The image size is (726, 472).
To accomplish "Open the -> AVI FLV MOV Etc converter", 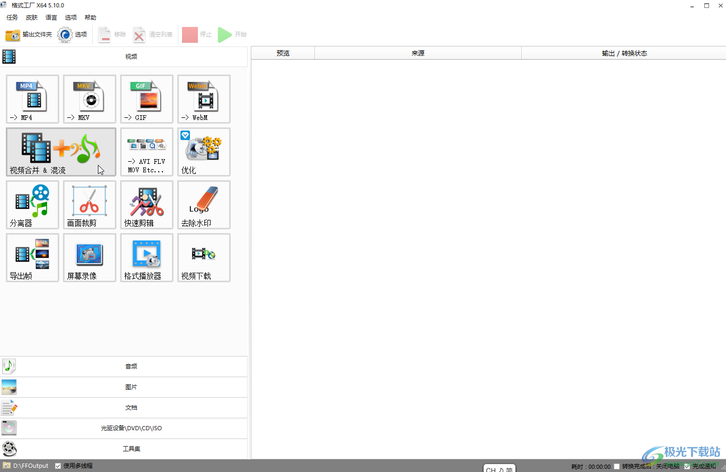I will [x=147, y=152].
